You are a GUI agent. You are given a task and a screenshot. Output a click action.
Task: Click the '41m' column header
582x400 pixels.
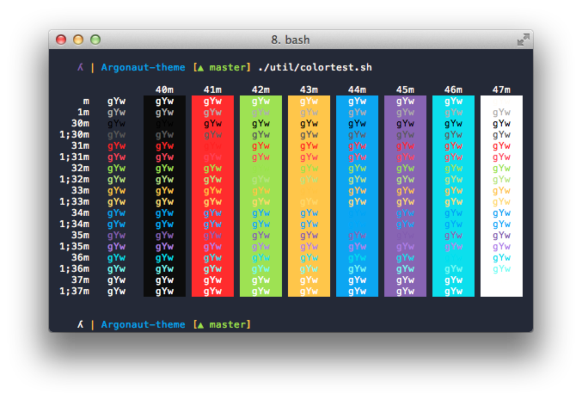tap(212, 89)
